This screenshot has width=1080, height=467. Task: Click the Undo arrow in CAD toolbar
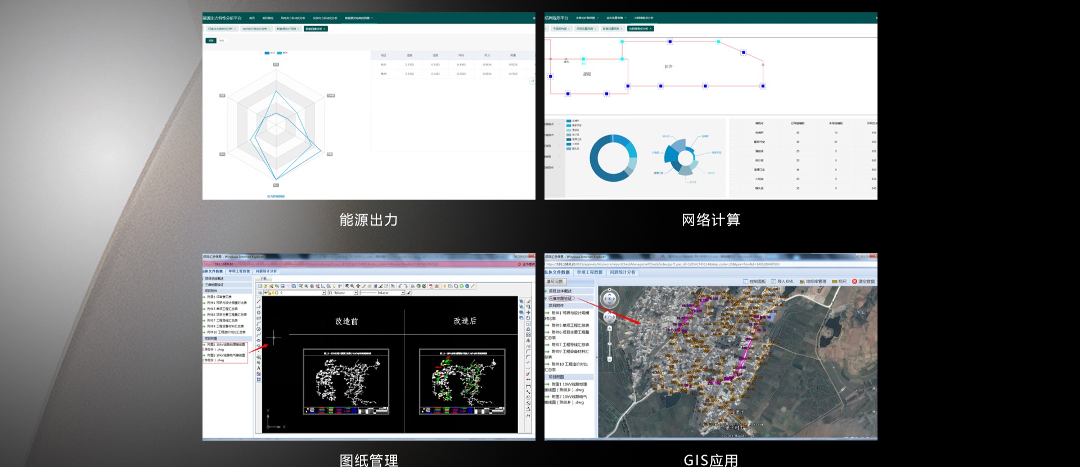(x=400, y=286)
